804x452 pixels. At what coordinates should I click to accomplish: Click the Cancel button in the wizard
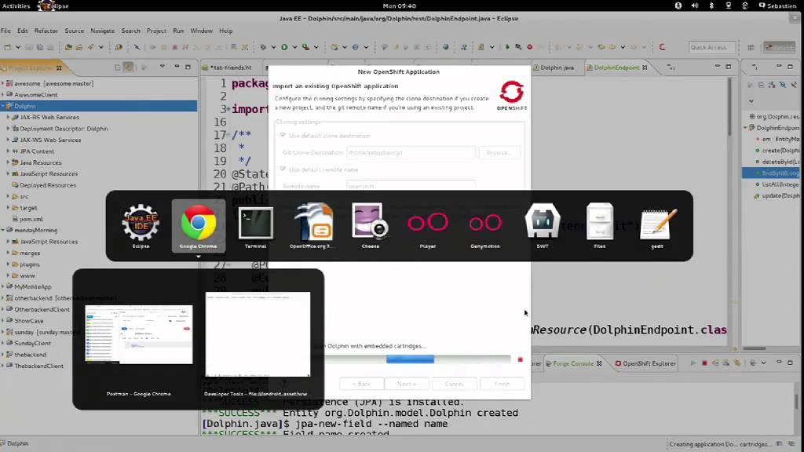coord(455,384)
